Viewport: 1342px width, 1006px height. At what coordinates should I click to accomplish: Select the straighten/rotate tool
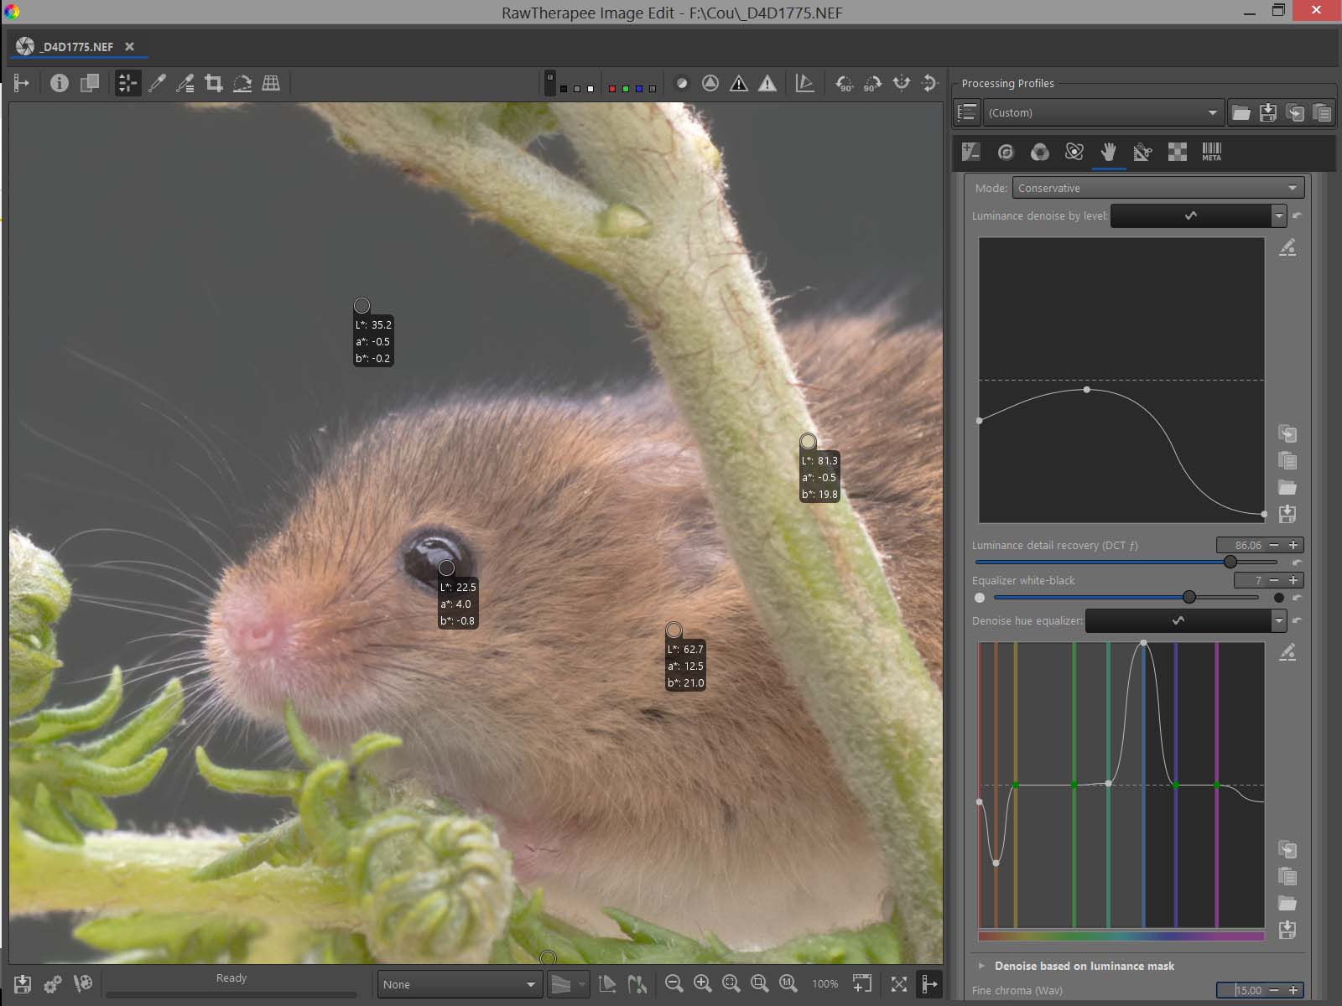(242, 83)
